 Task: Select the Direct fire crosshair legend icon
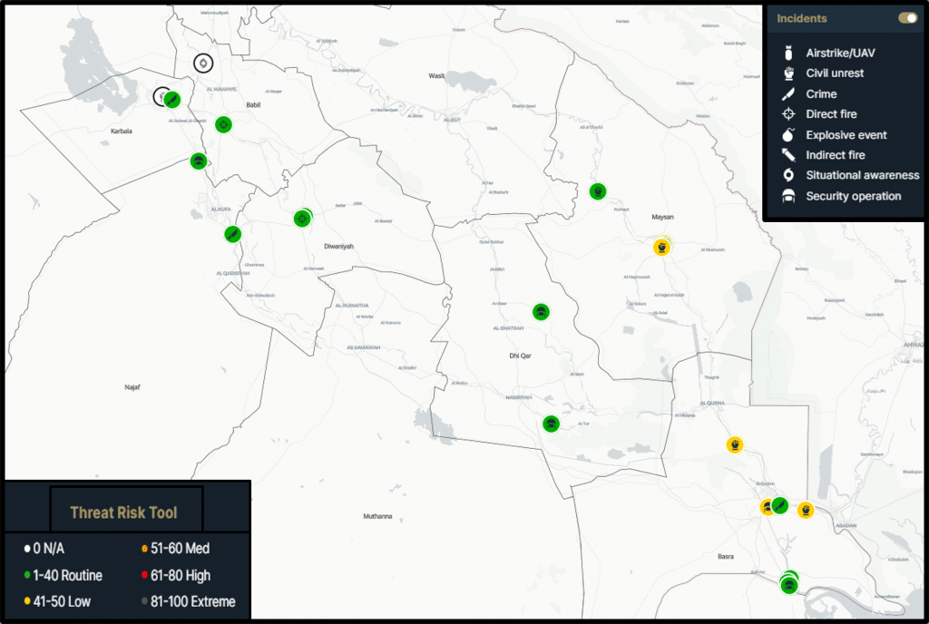(x=788, y=114)
